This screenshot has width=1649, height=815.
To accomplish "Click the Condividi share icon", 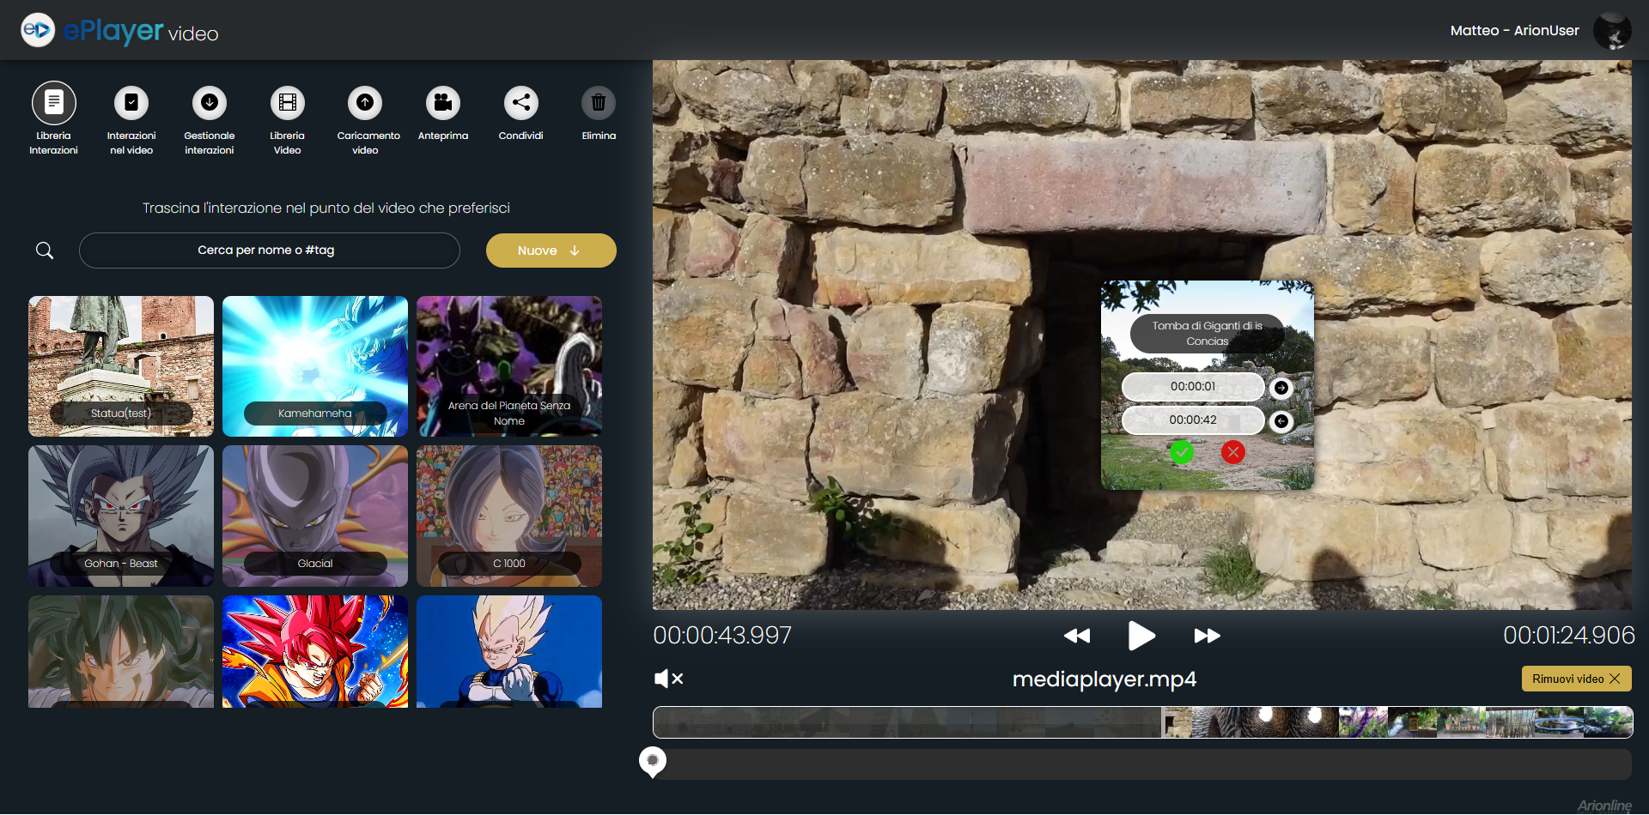I will [x=520, y=101].
